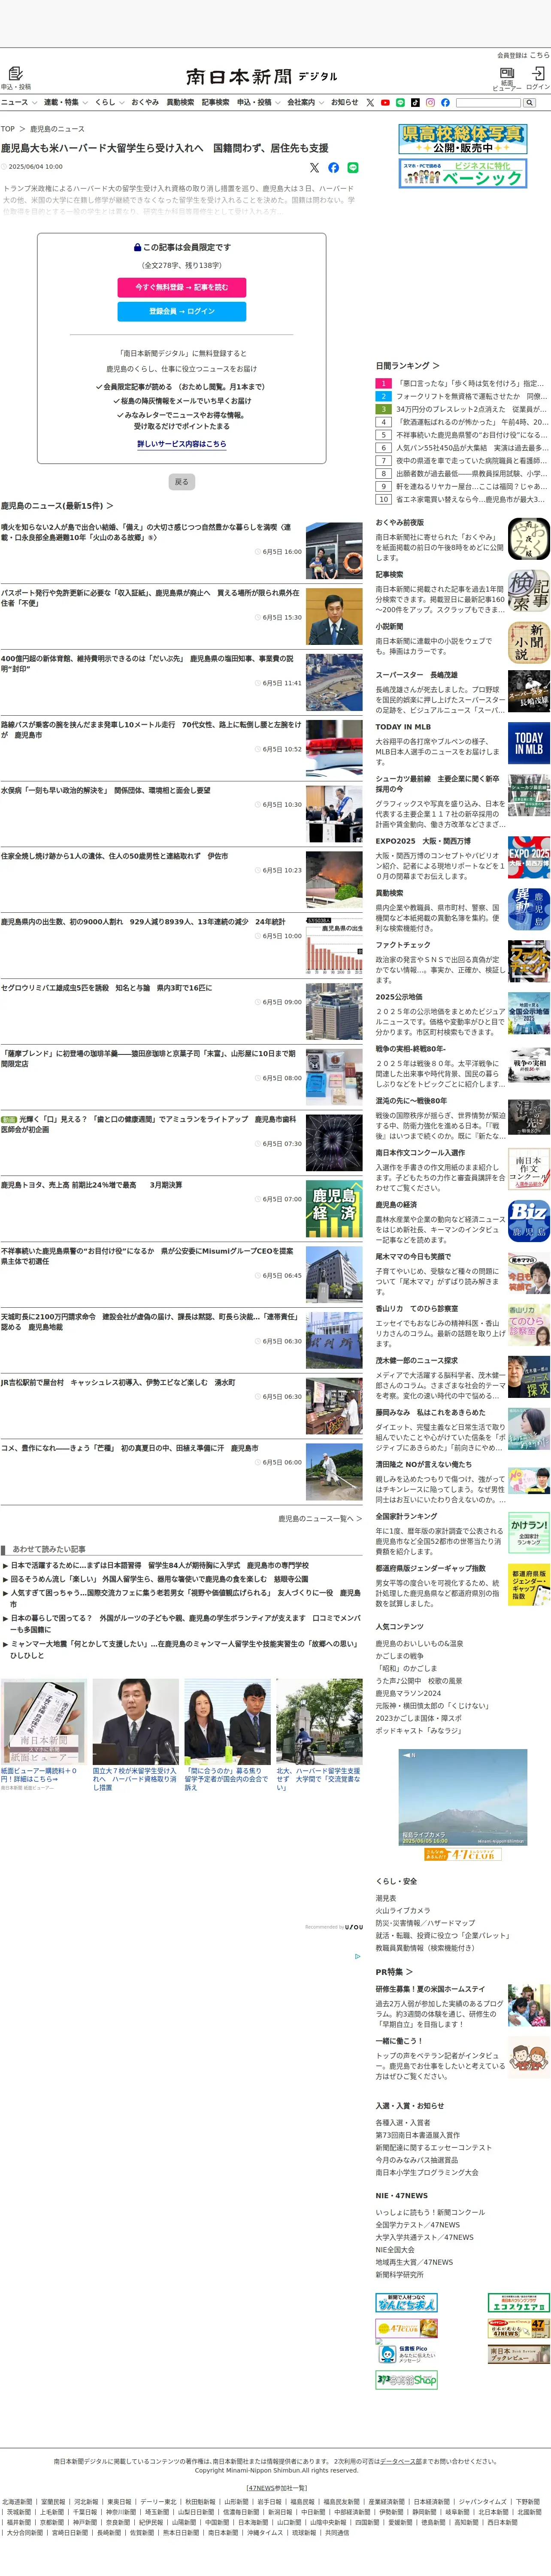Image resolution: width=551 pixels, height=2576 pixels.
Task: Select 記事検索 in the navigation bar
Action: click(x=215, y=102)
